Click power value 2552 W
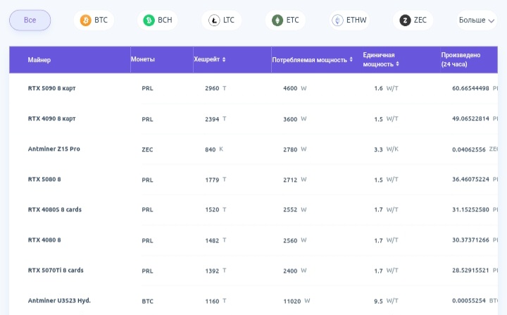The height and width of the screenshot is (315, 507). point(295,210)
